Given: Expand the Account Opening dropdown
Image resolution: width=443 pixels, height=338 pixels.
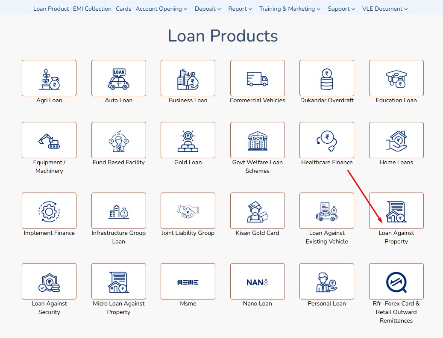Looking at the screenshot, I should (161, 9).
